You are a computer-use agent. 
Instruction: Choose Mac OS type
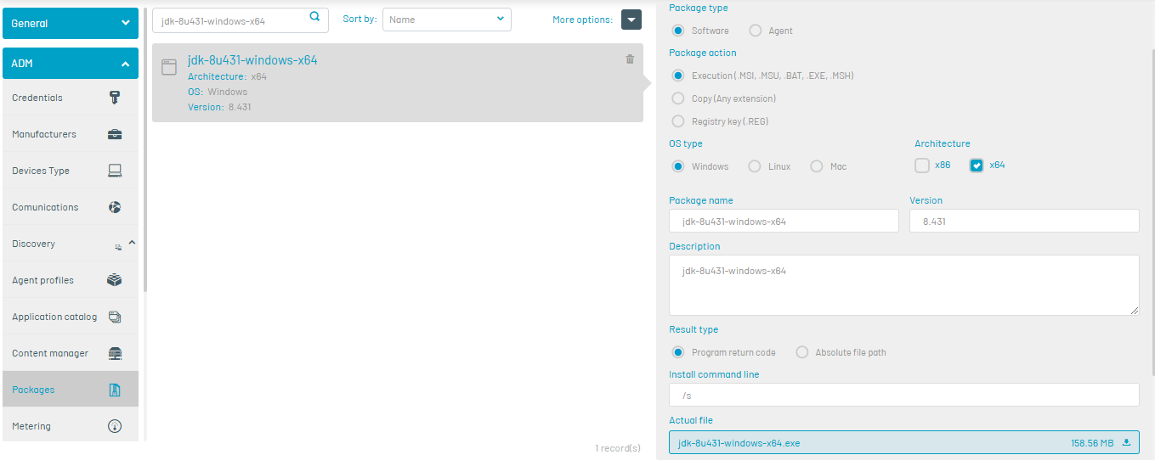(x=817, y=166)
